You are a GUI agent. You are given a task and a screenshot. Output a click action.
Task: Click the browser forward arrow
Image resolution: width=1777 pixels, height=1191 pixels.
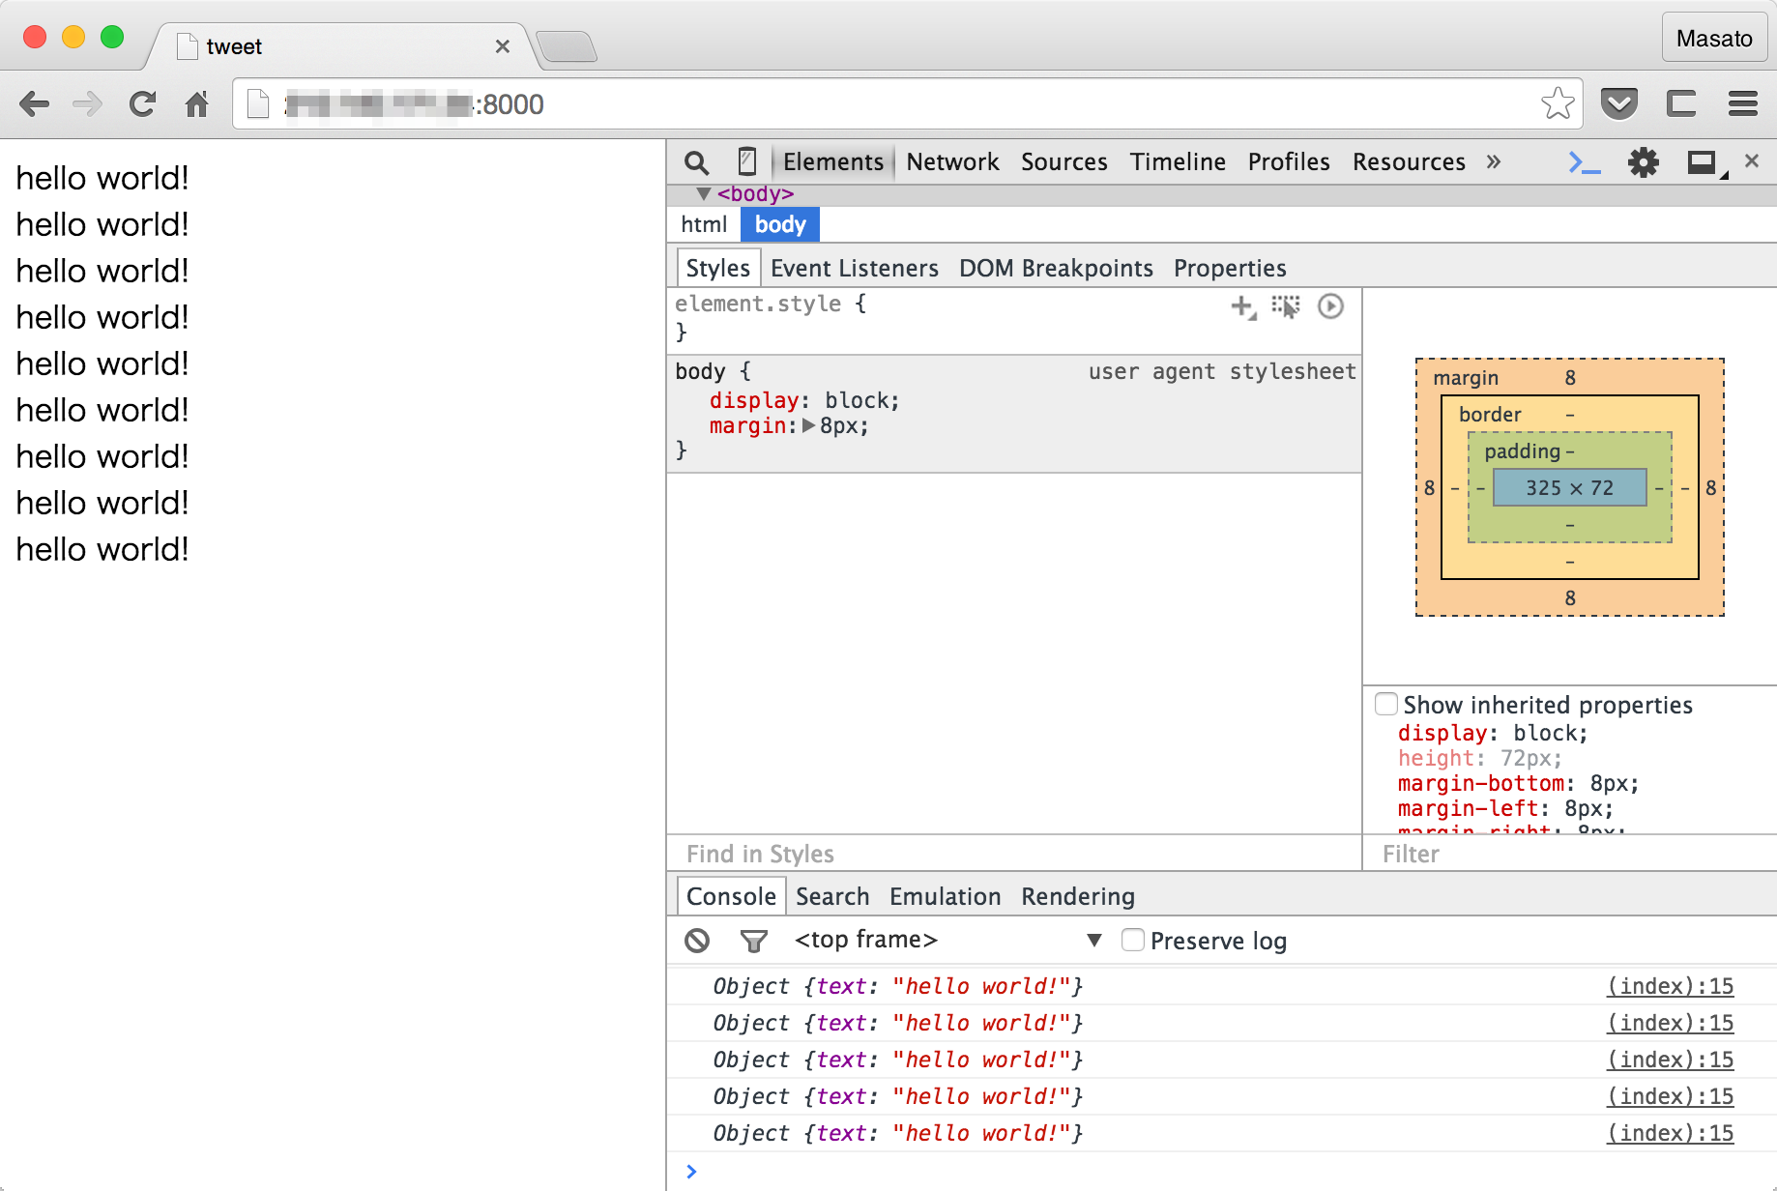tap(88, 103)
